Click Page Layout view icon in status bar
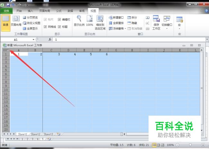Image resolution: width=209 pixels, height=149 pixels. point(158,145)
